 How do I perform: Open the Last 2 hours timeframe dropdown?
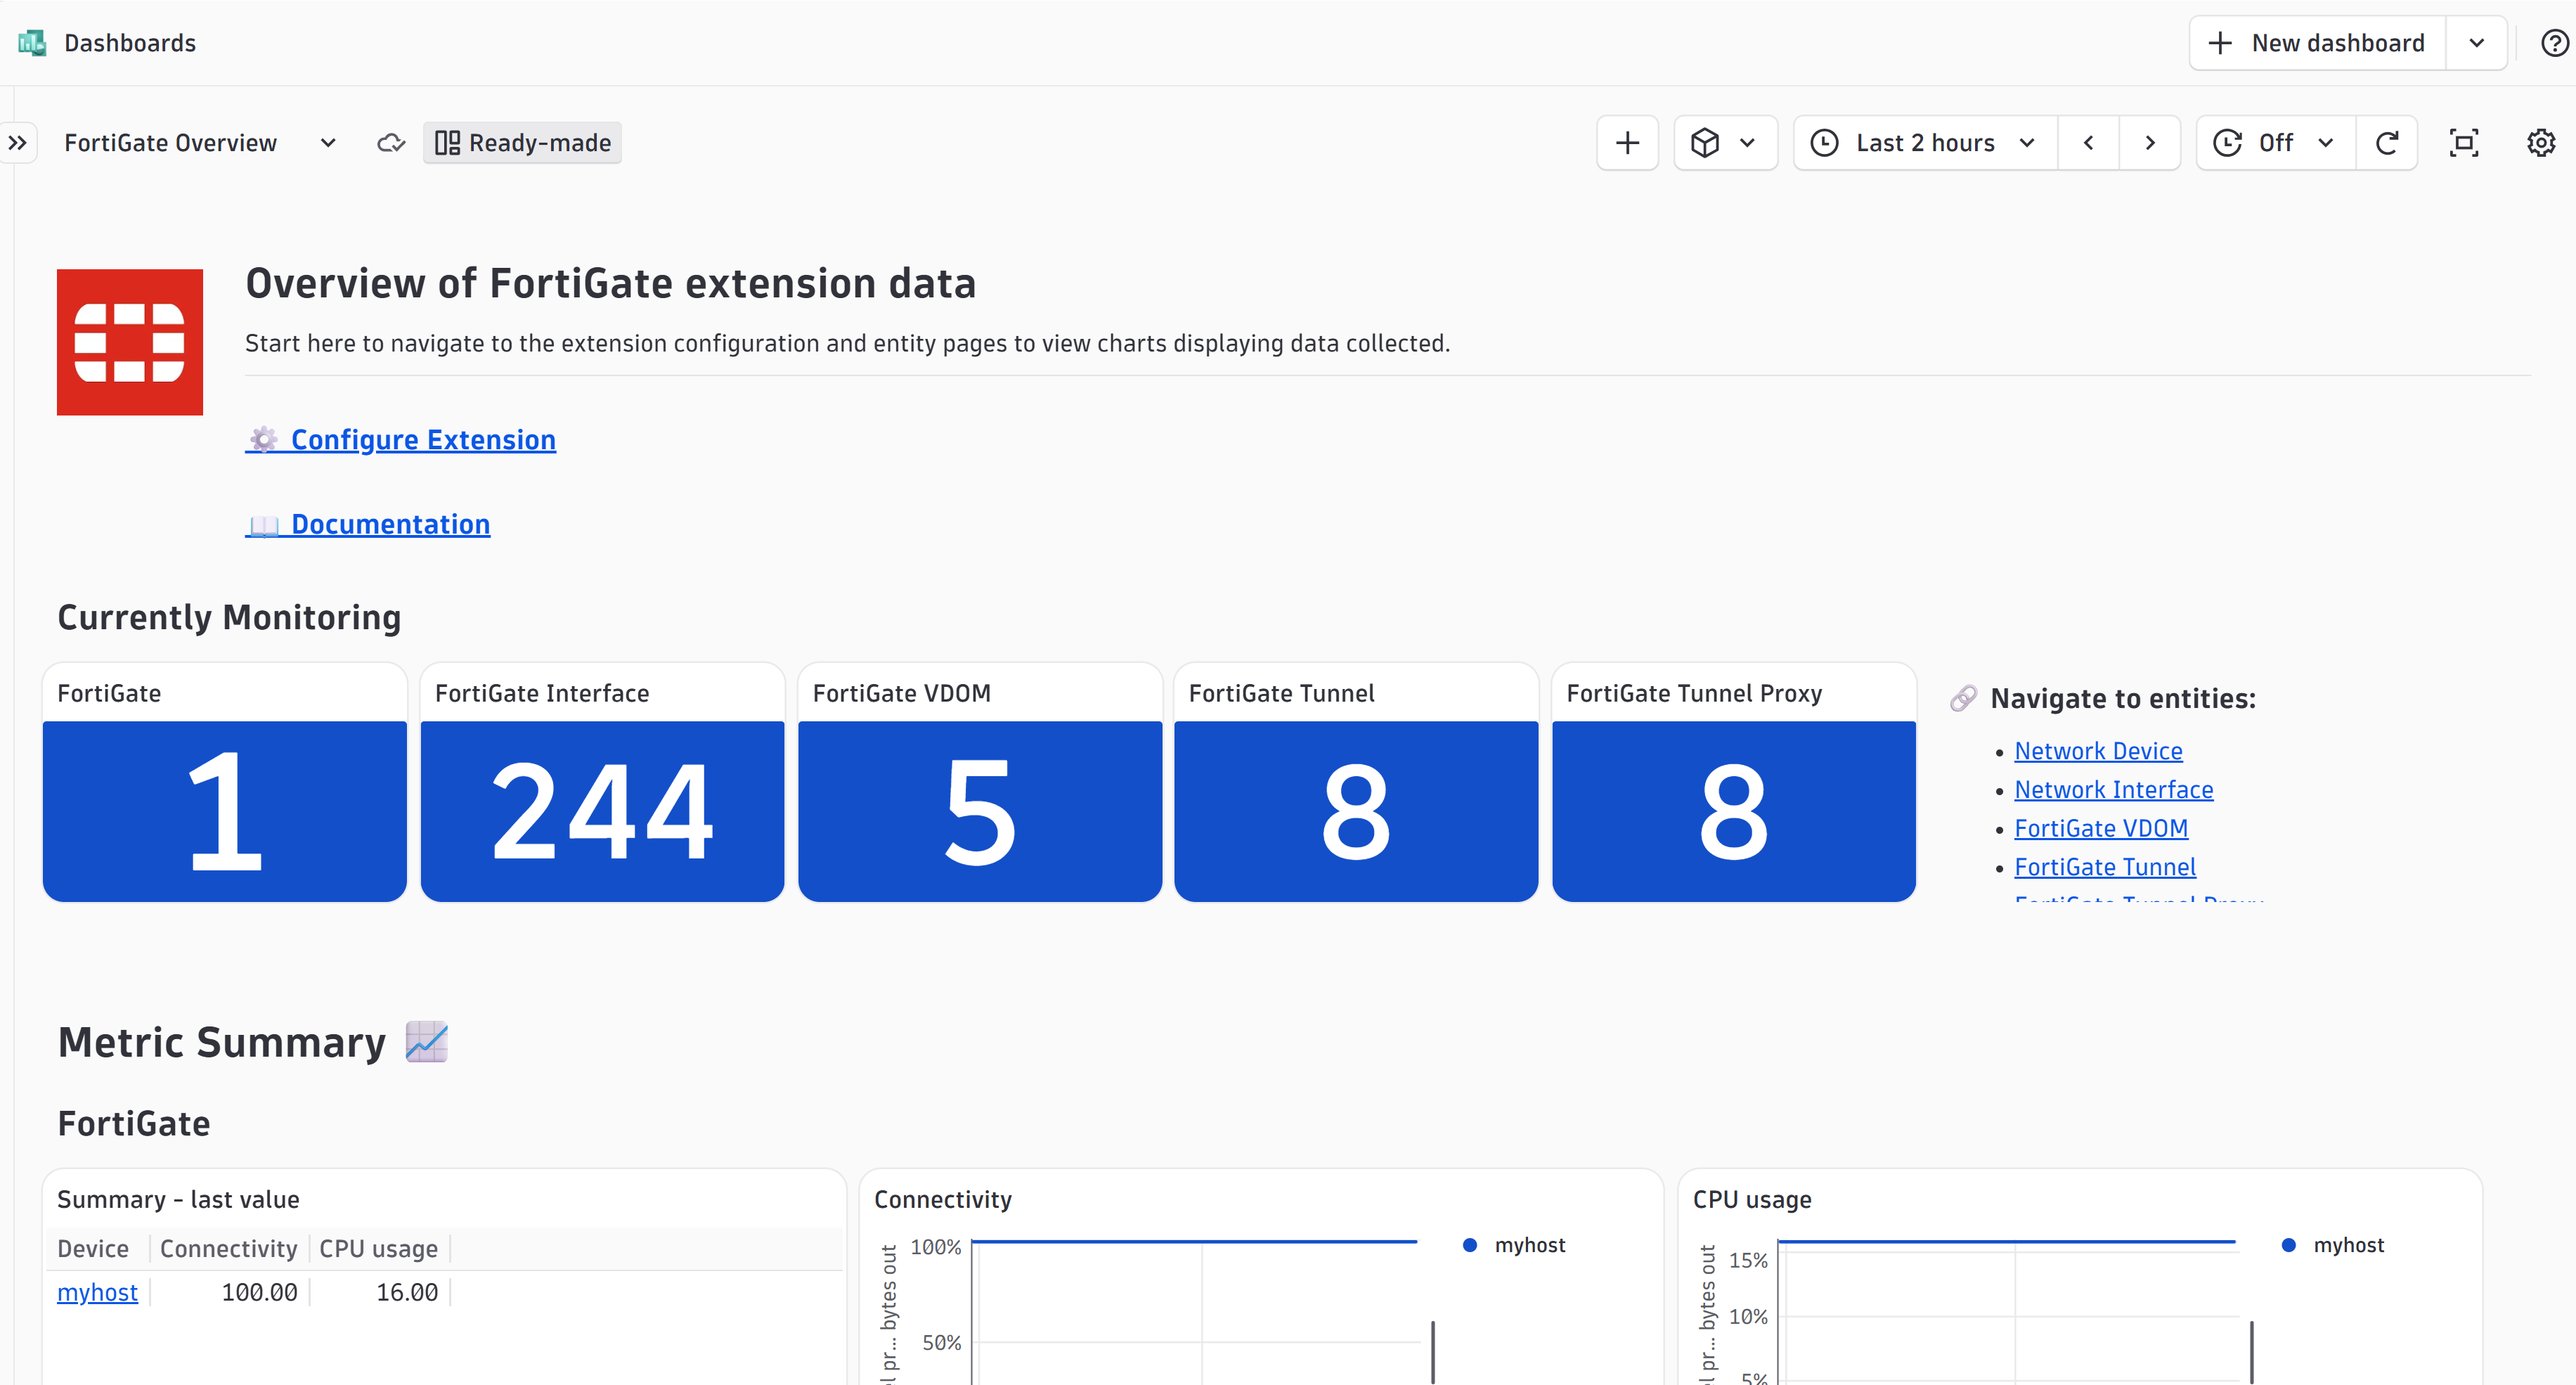1925,143
